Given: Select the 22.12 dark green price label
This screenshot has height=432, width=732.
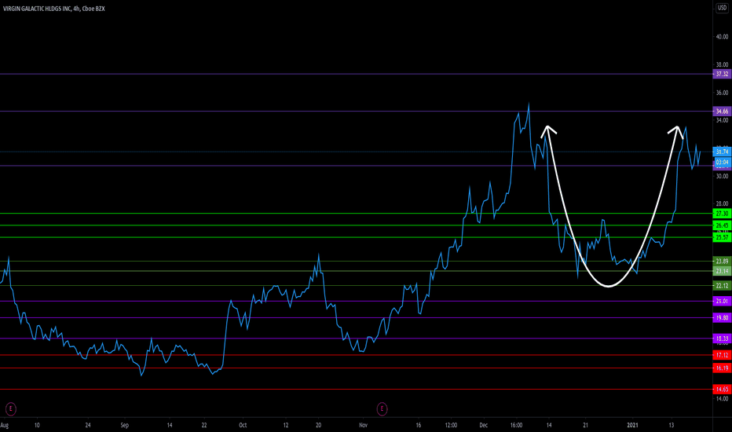Looking at the screenshot, I should 722,285.
